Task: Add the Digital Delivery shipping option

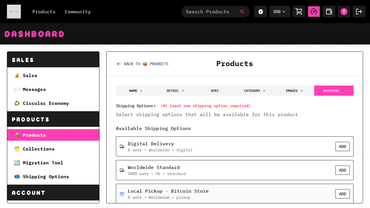Action: coord(343,146)
